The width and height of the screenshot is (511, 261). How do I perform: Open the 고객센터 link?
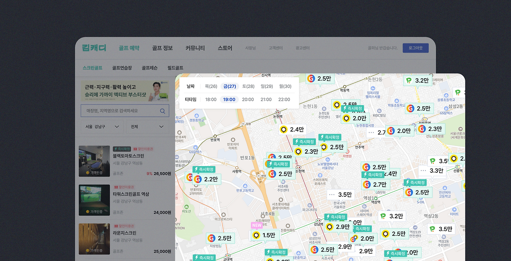275,48
